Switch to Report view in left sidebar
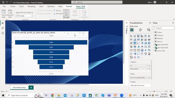 coord(3,23)
